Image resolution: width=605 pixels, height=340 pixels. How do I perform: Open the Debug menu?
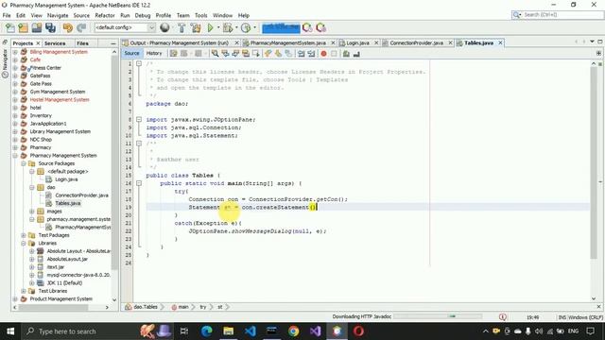(x=143, y=15)
